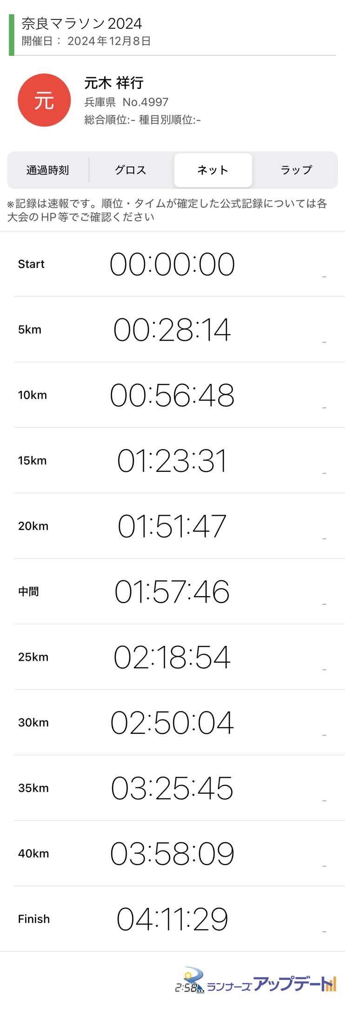Select the 20km split time 01:51:47
Image resolution: width=345 pixels, height=1026 pixels.
point(172,526)
